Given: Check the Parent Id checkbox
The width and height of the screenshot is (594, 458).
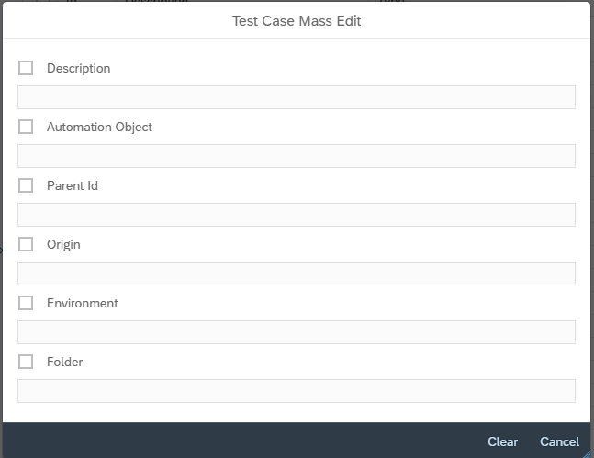Looking at the screenshot, I should (x=26, y=185).
